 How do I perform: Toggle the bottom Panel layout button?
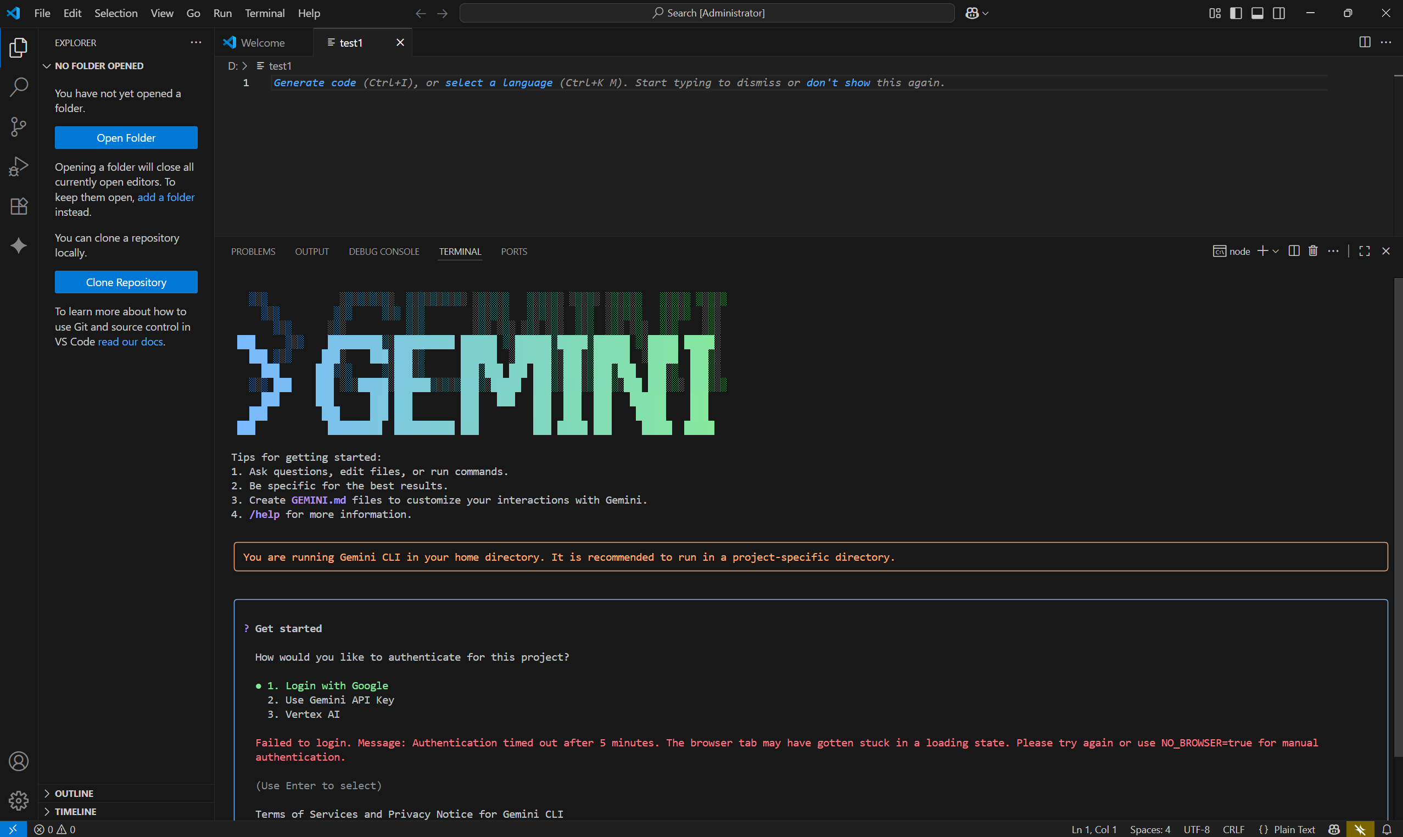(x=1257, y=13)
